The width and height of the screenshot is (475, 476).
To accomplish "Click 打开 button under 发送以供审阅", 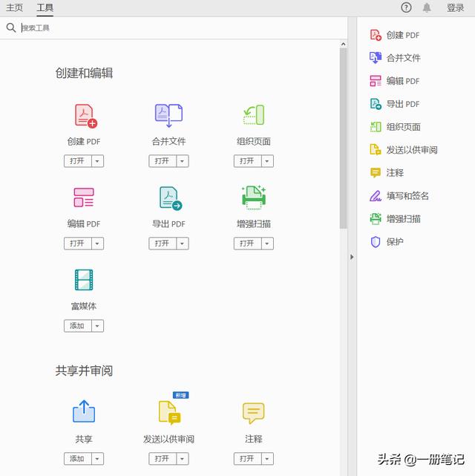I will click(163, 459).
